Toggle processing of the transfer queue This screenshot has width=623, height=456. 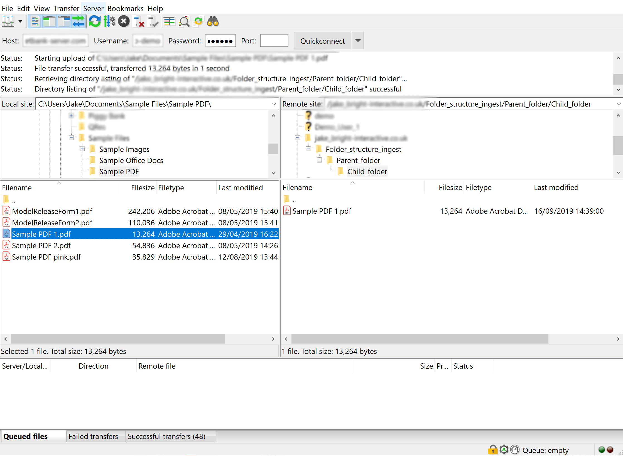[109, 21]
